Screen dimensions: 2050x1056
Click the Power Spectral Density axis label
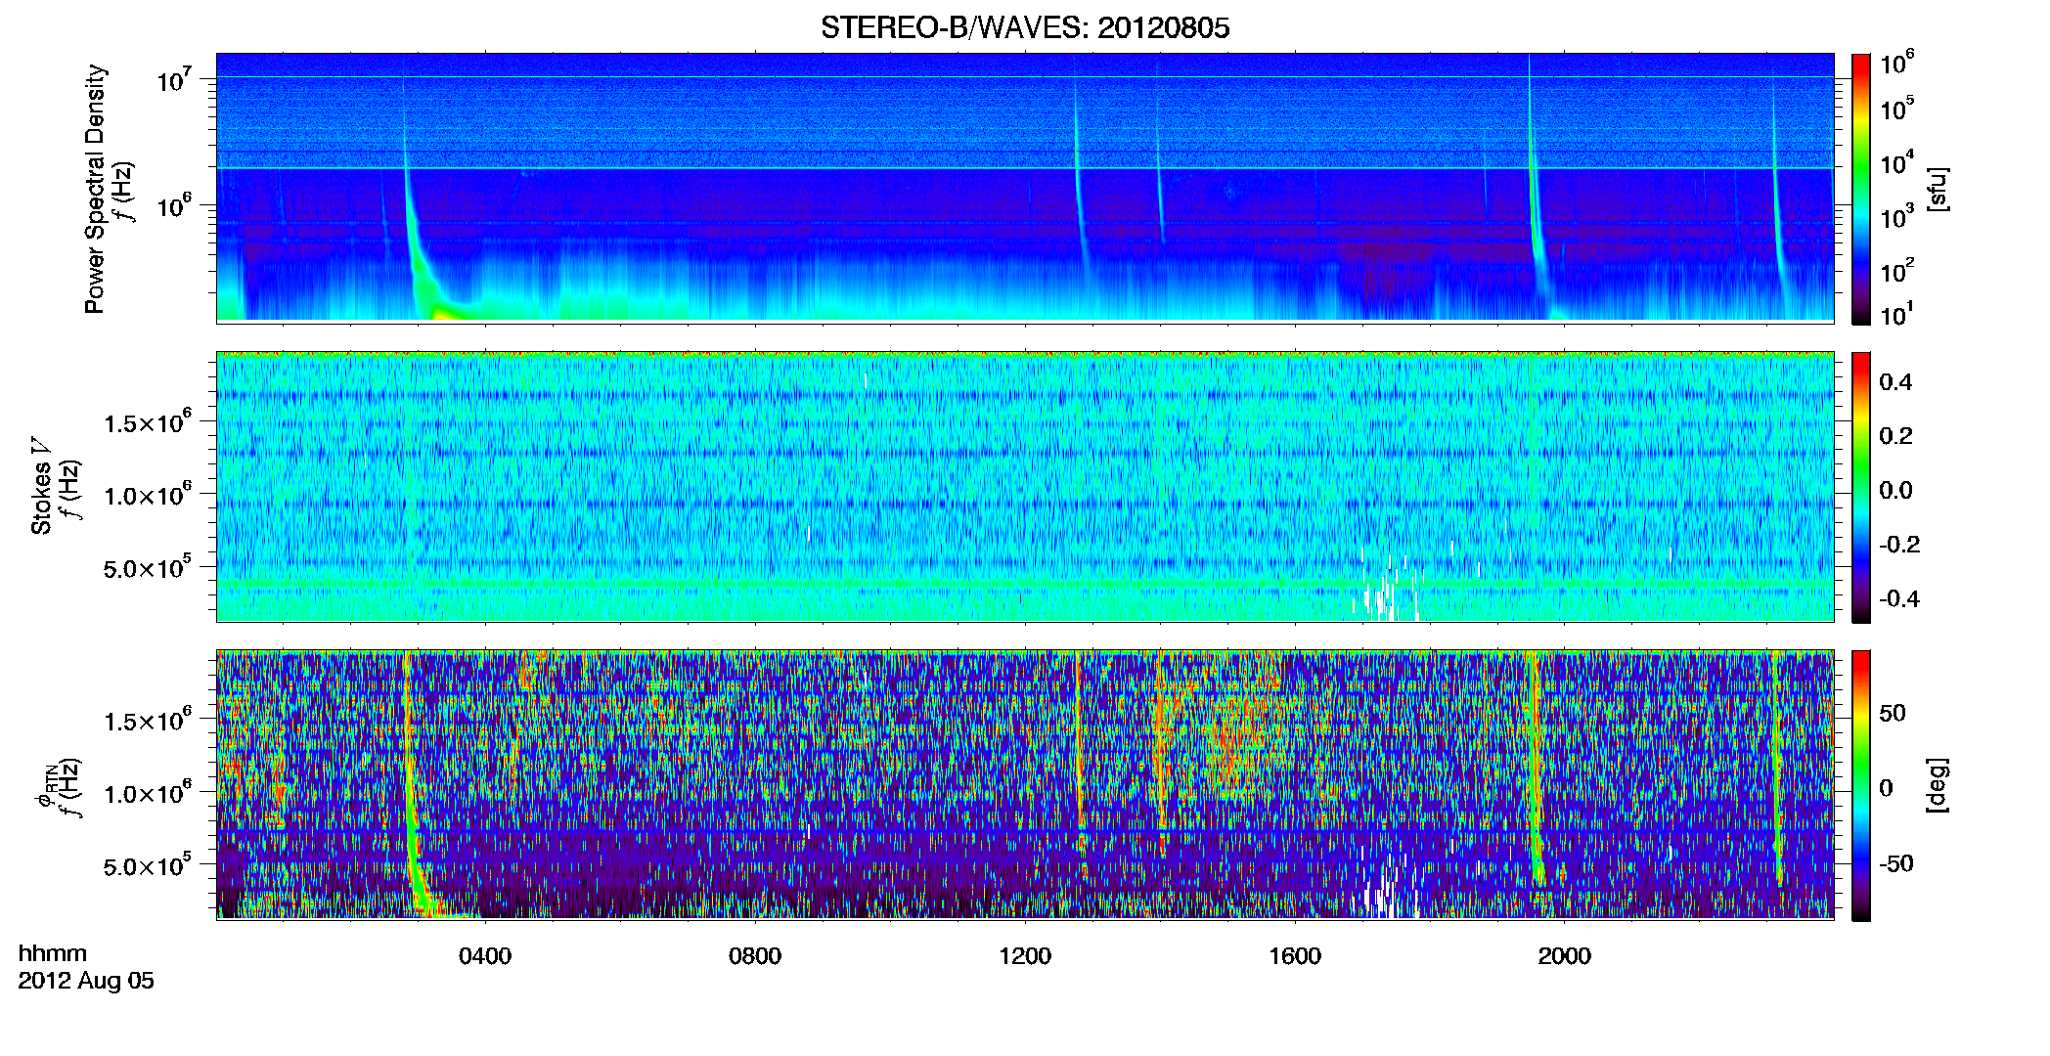click(94, 189)
